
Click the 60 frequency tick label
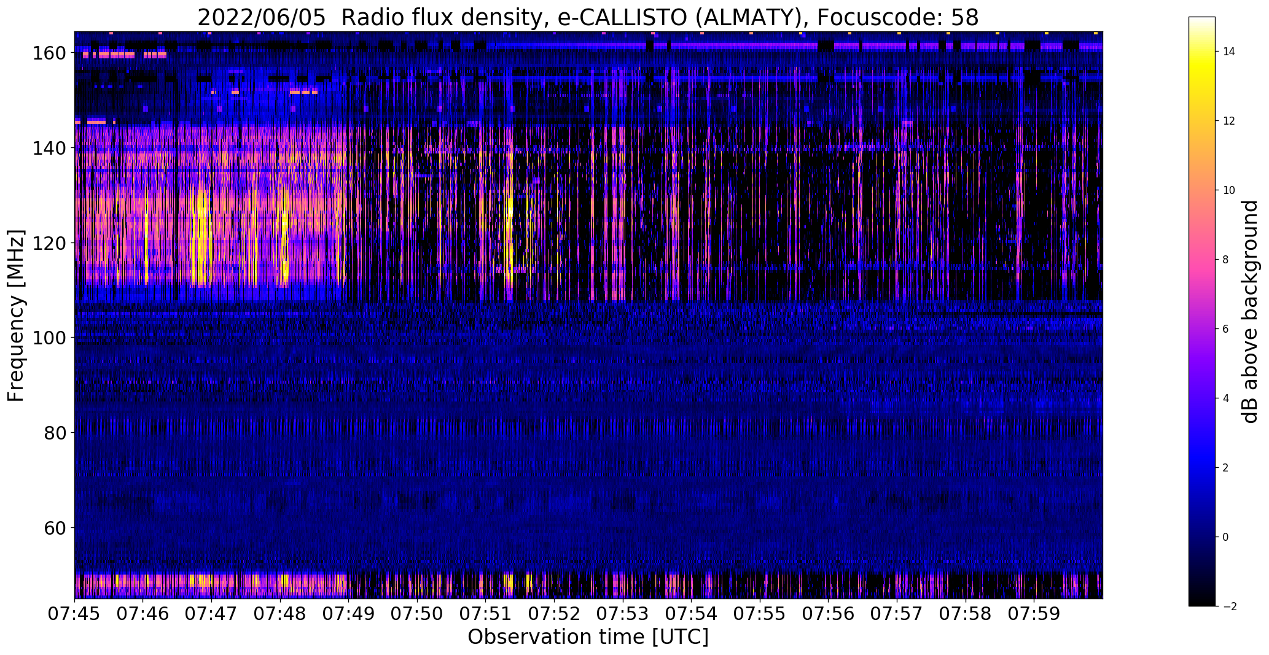55,527
